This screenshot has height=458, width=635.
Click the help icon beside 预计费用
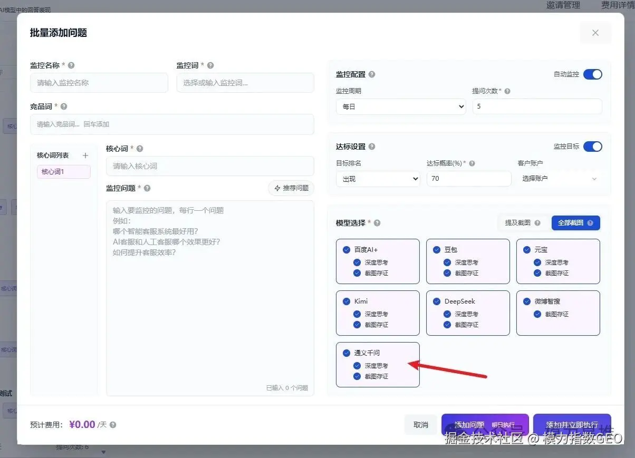(x=113, y=425)
